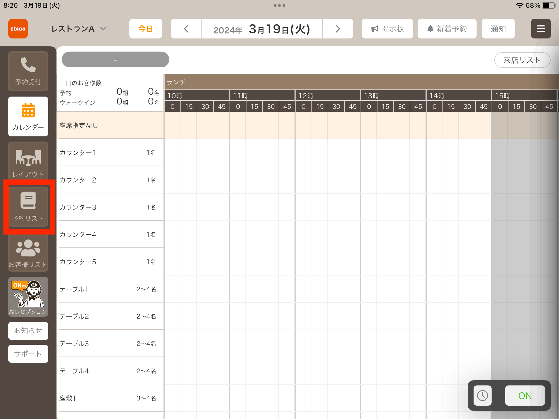Open 予約リスト reservation list

(28, 206)
